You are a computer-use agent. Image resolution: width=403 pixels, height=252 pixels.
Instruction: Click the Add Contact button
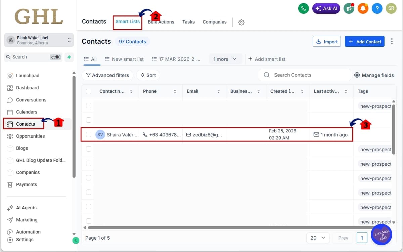click(364, 41)
